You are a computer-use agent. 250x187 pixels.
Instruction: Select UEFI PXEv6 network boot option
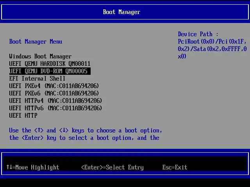54,93
